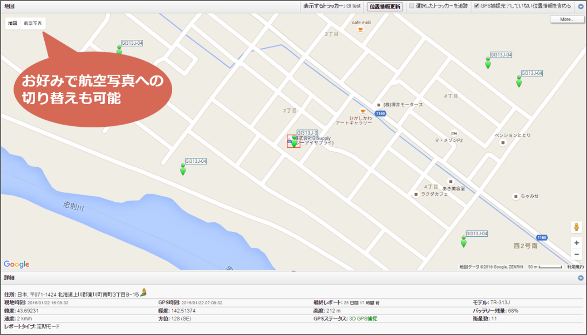Click the Street View pegman on map
The width and height of the screenshot is (587, 335).
click(x=577, y=227)
